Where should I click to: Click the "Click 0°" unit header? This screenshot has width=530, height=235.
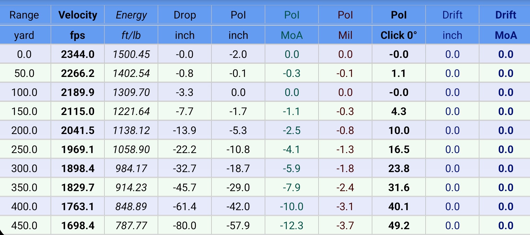pyautogui.click(x=399, y=35)
